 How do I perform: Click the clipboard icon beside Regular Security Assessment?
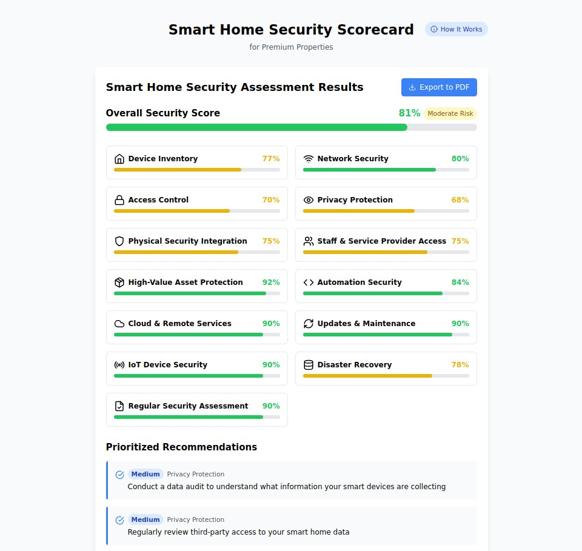(x=119, y=406)
